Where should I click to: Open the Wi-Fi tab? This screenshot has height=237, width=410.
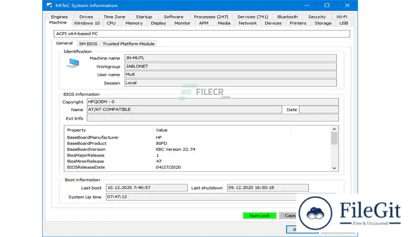[x=342, y=17]
